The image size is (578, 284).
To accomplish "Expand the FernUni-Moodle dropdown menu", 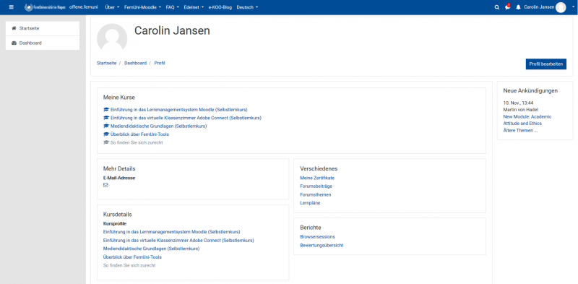I will tap(142, 7).
